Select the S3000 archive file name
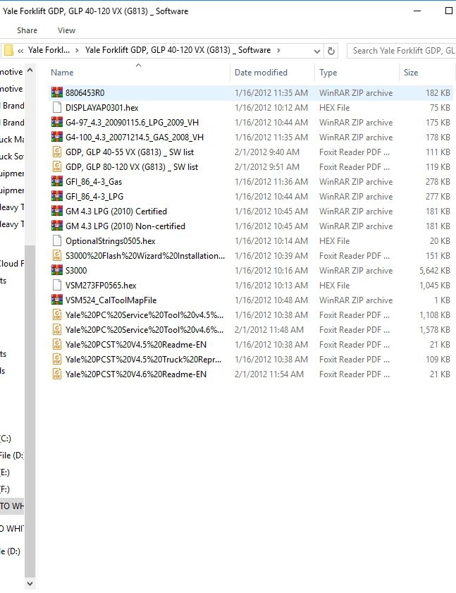The width and height of the screenshot is (456, 593). (x=76, y=270)
